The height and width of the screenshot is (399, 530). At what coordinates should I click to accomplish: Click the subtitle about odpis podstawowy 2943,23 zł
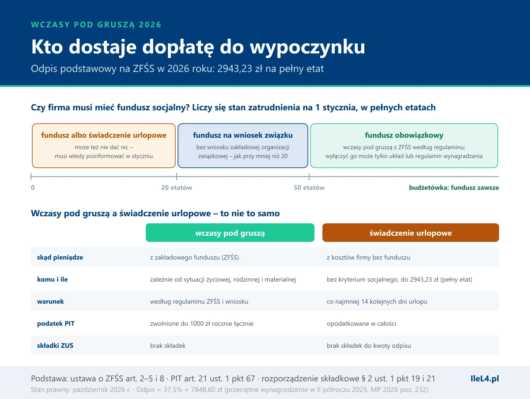(x=178, y=69)
